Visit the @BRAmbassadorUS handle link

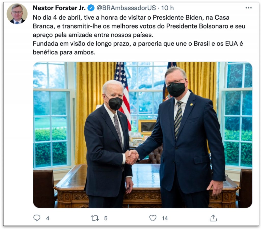pos(126,8)
